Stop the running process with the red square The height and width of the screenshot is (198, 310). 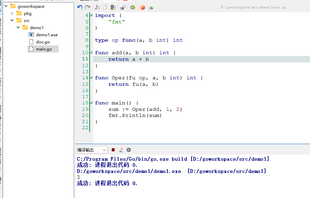(113, 150)
